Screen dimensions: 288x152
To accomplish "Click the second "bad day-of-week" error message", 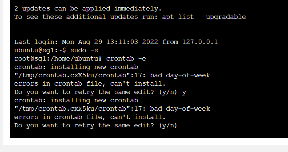I will (x=180, y=108).
